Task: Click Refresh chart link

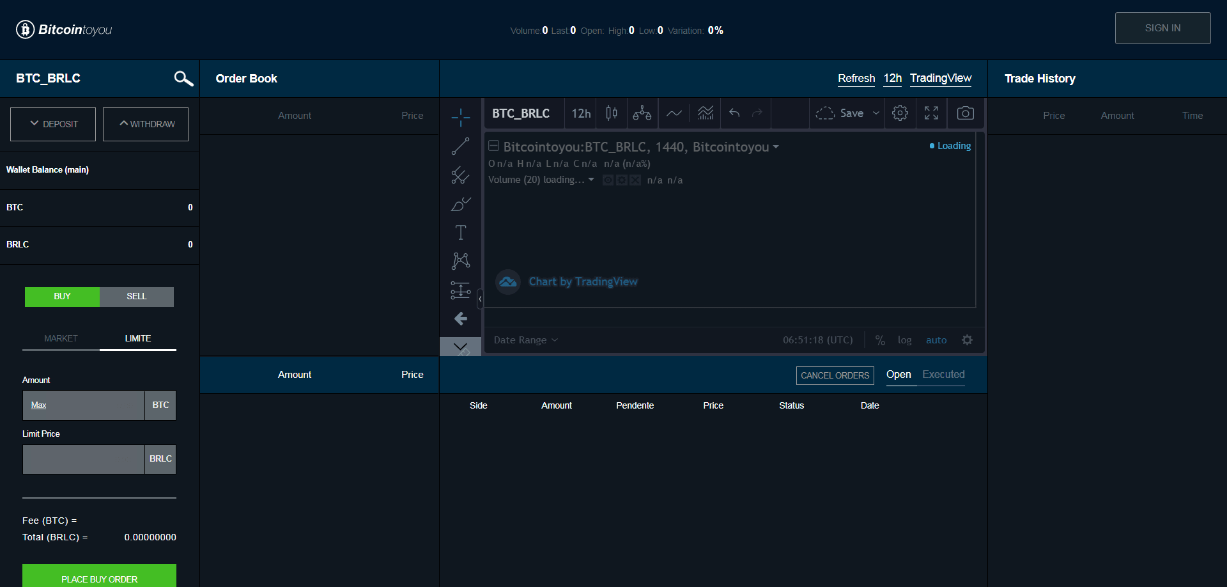Action: click(x=856, y=79)
